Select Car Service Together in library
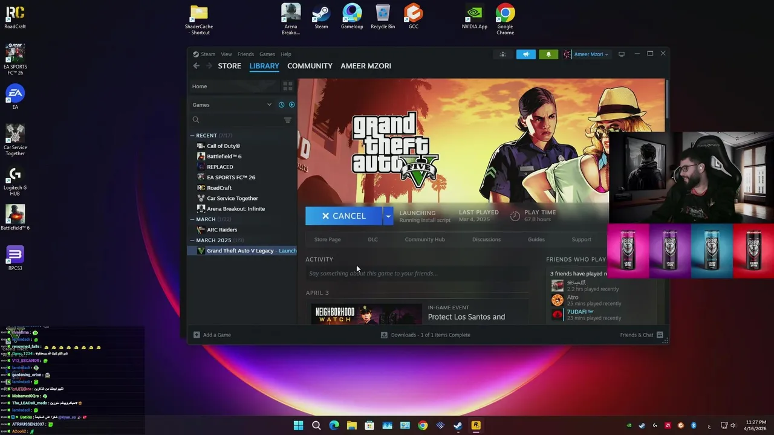Viewport: 774px width, 435px height. 232,198
